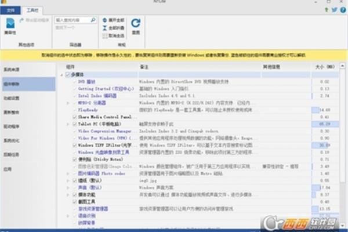
Task: Expand the arrow on the Windows sound row
Action: coord(68,187)
